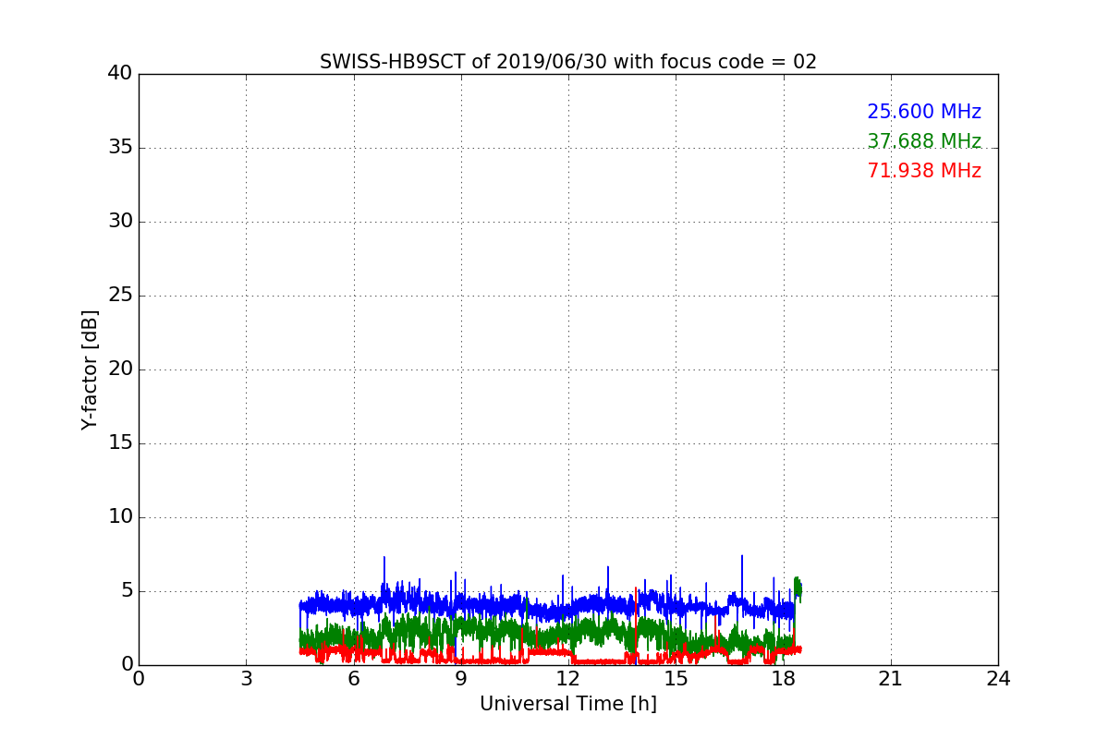Click y-axis tick value 15

tap(120, 443)
